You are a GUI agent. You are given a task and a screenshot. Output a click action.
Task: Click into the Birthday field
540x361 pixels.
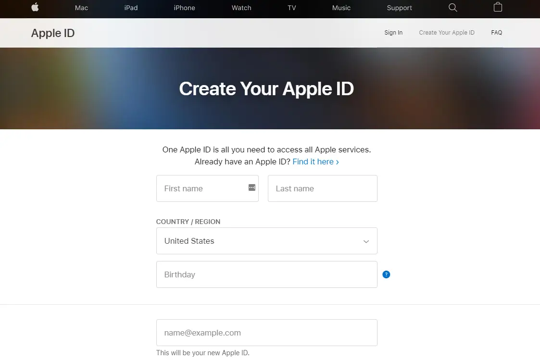pos(266,274)
